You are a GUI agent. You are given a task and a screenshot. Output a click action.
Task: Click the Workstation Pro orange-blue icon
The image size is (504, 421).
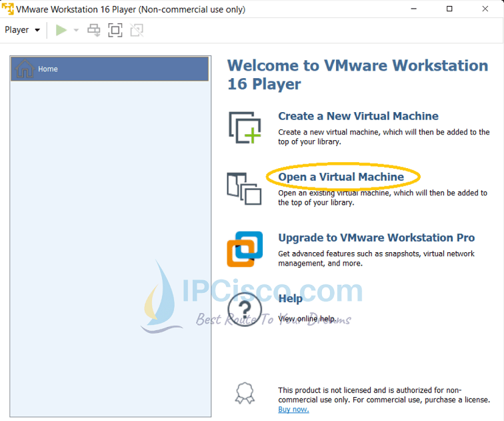point(245,250)
